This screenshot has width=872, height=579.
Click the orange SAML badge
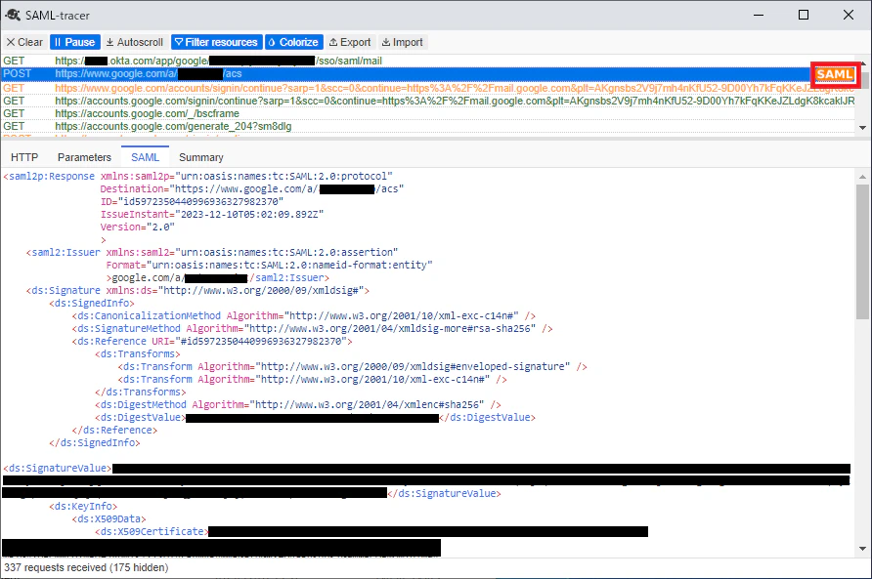point(835,74)
